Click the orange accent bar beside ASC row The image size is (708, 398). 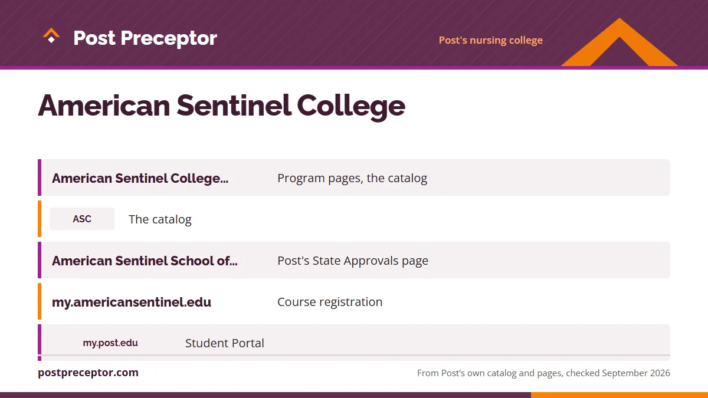click(x=40, y=219)
